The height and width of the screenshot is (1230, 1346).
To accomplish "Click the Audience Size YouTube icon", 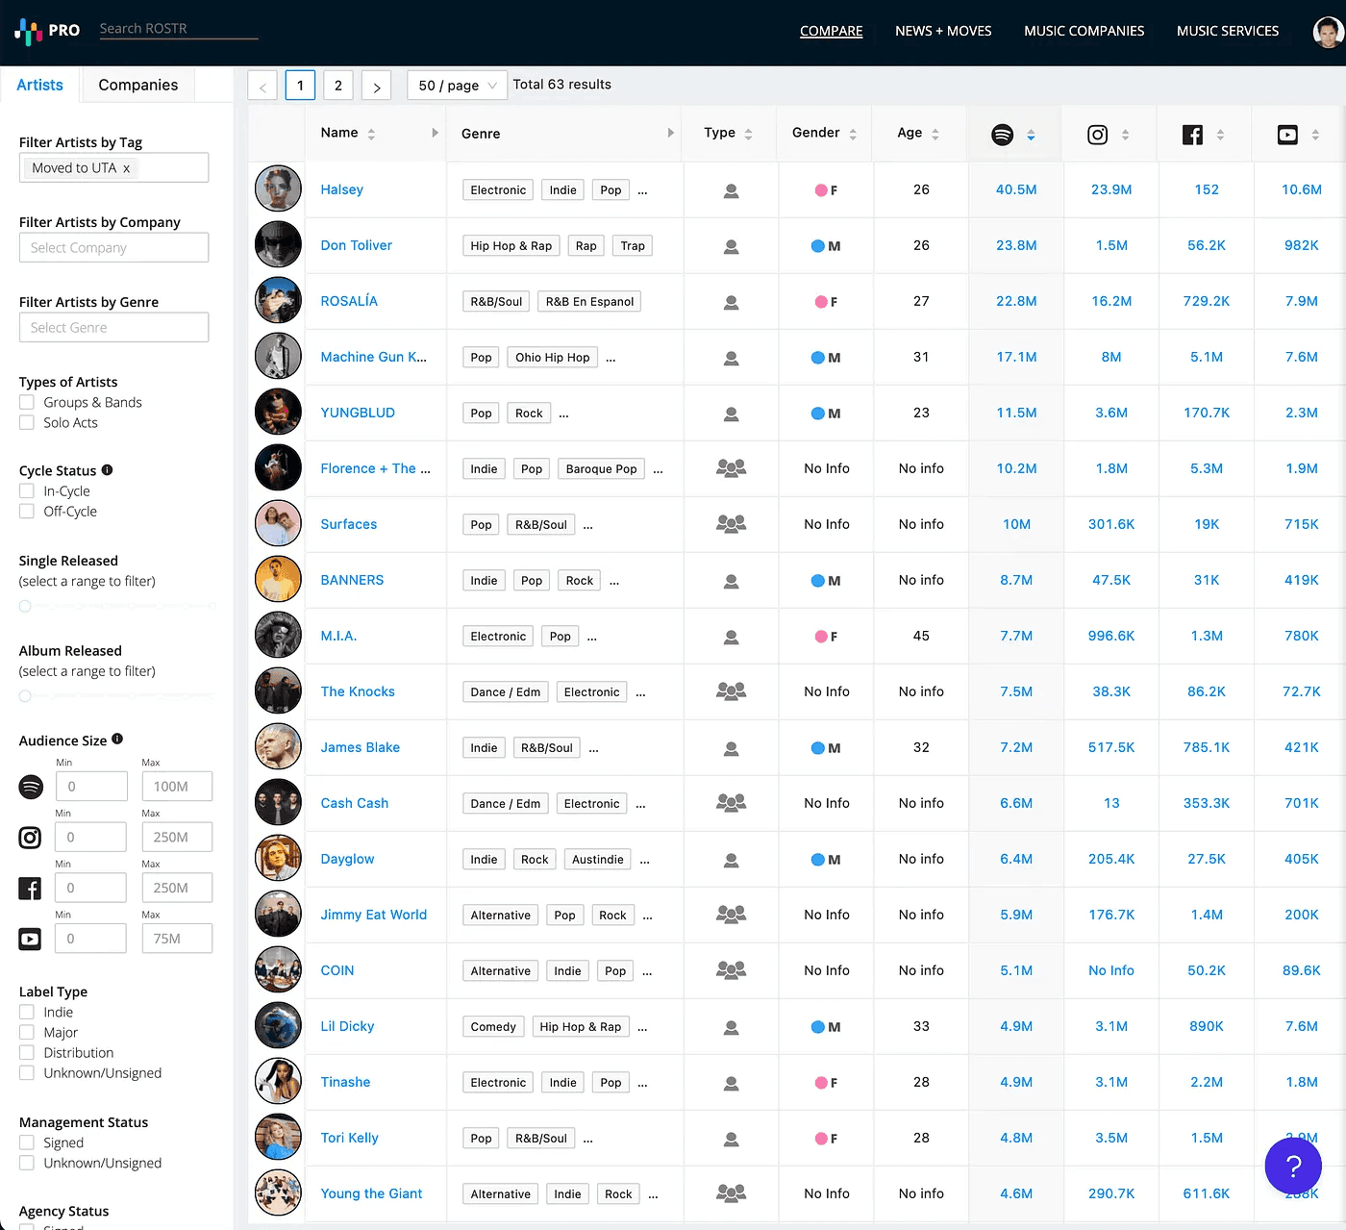I will coord(31,939).
